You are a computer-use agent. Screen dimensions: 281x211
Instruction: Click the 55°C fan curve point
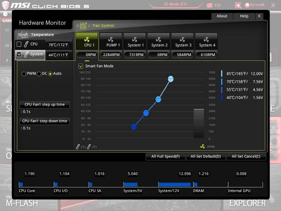[x=146, y=113]
